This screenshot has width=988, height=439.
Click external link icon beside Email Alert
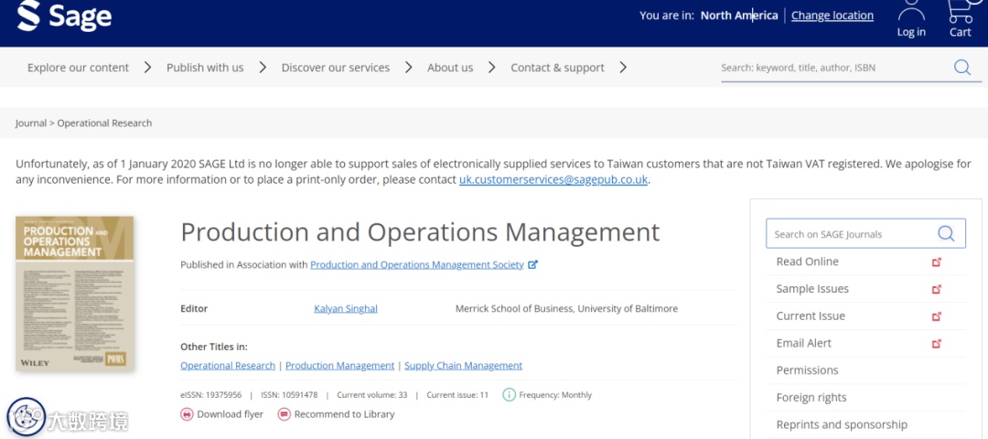937,343
